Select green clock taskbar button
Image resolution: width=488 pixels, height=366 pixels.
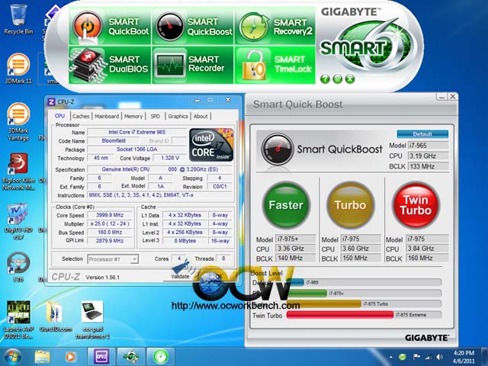pyautogui.click(x=160, y=357)
